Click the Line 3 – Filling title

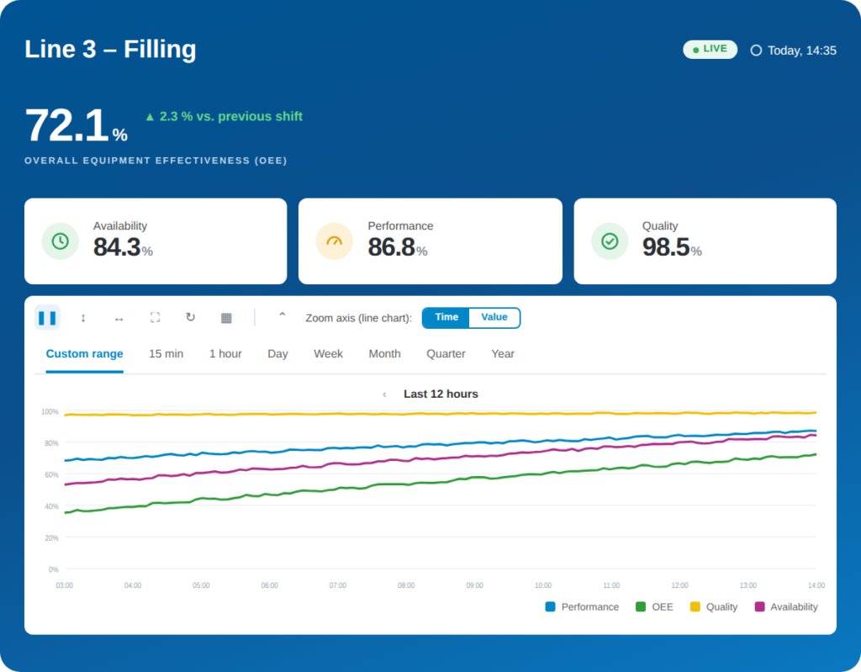110,49
